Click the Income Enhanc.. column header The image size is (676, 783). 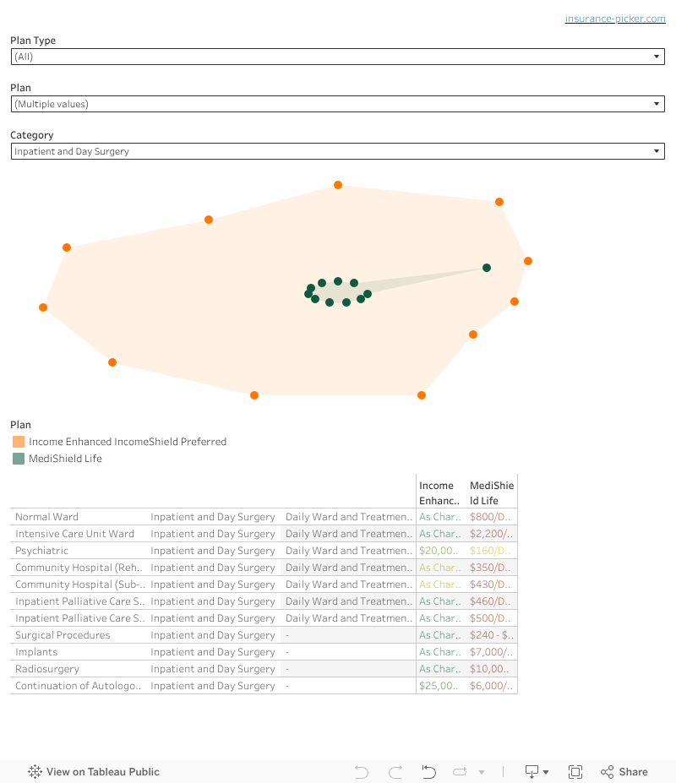[x=439, y=493]
